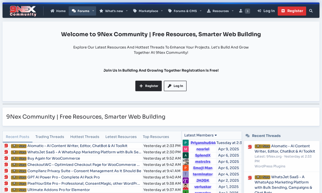Image resolution: width=322 pixels, height=193 pixels.
Task: Click the red Register button in navbar
Action: click(292, 11)
